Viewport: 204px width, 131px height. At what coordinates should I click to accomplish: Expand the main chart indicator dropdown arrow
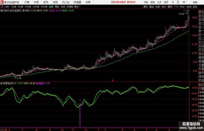tap(23, 11)
